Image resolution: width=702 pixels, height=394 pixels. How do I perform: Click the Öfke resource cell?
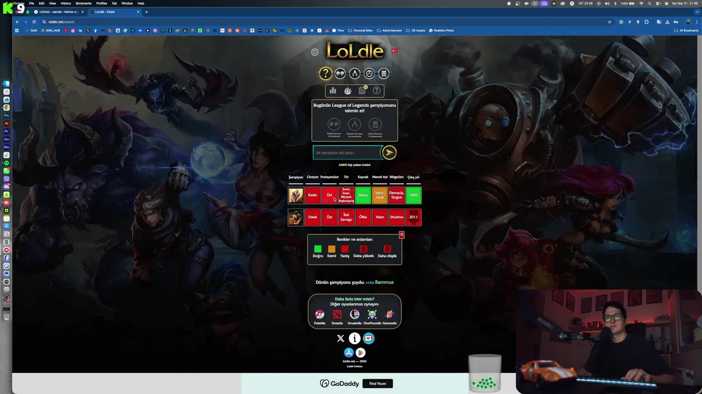coord(363,217)
